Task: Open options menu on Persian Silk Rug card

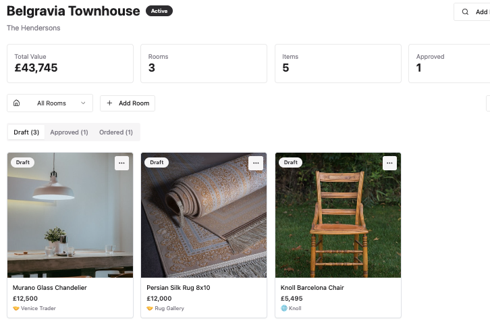Action: (255, 163)
